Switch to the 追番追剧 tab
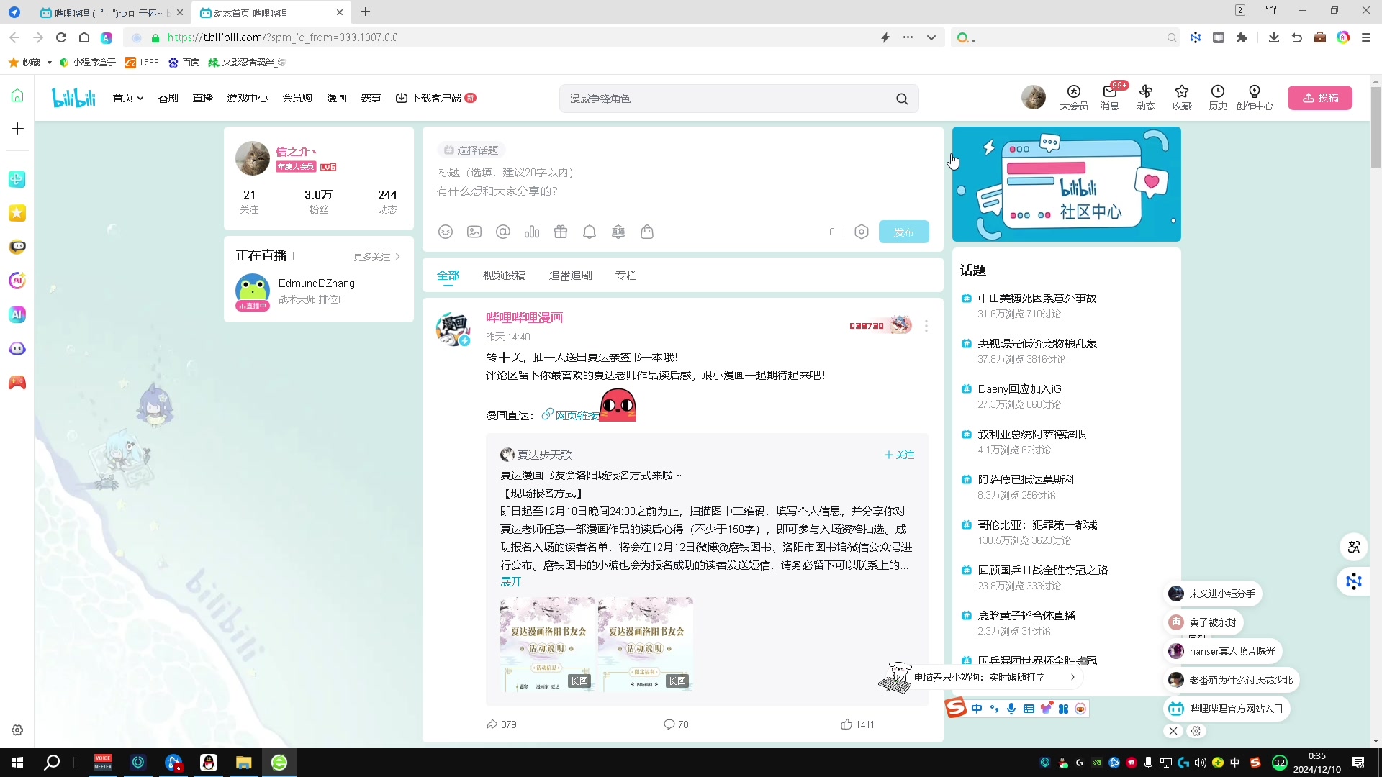 click(x=571, y=276)
